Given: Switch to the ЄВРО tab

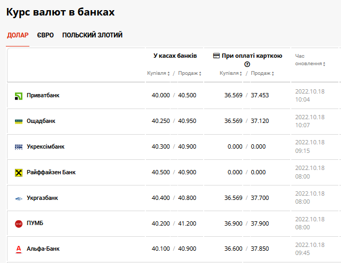Looking at the screenshot, I should 45,35.
